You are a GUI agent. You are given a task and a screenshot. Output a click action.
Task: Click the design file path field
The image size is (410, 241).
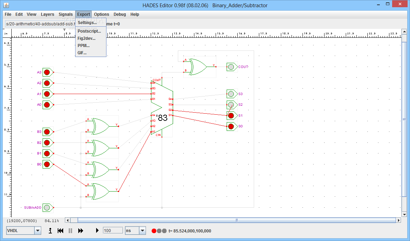coord(41,24)
